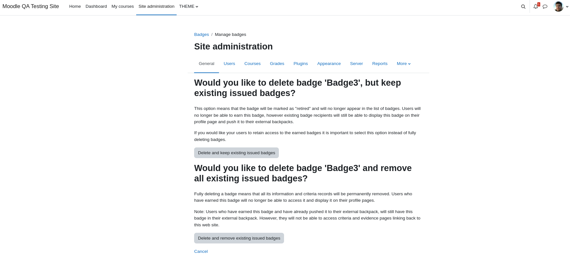Switch to the Appearance tab

[329, 64]
